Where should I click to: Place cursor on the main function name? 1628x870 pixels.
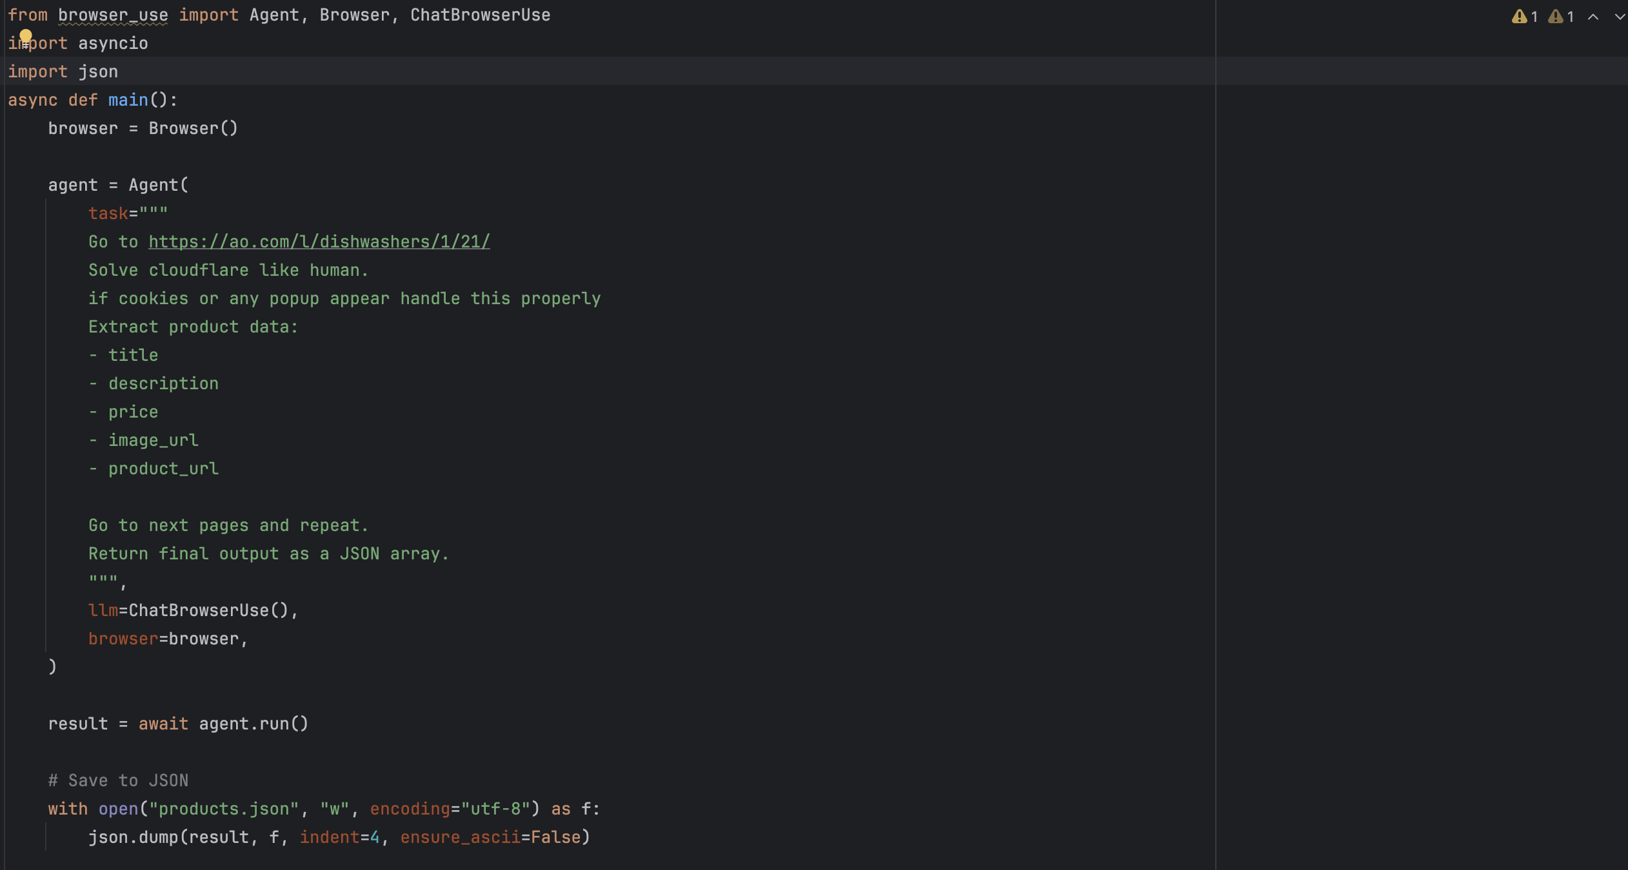(x=128, y=100)
